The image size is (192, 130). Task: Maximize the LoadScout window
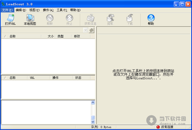click(182, 4)
